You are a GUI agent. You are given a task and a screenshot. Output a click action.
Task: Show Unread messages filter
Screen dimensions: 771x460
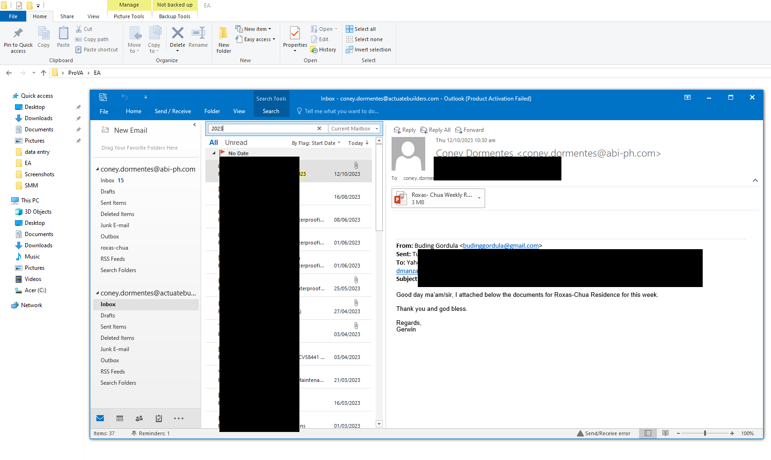pos(236,143)
